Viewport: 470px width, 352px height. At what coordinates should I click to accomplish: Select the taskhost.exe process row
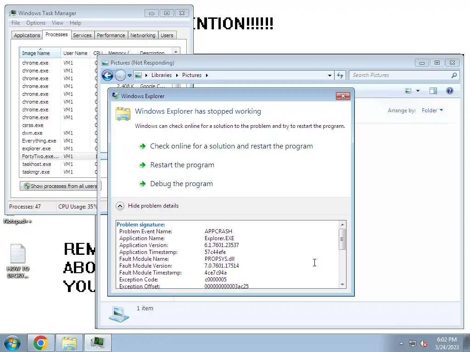(59, 164)
